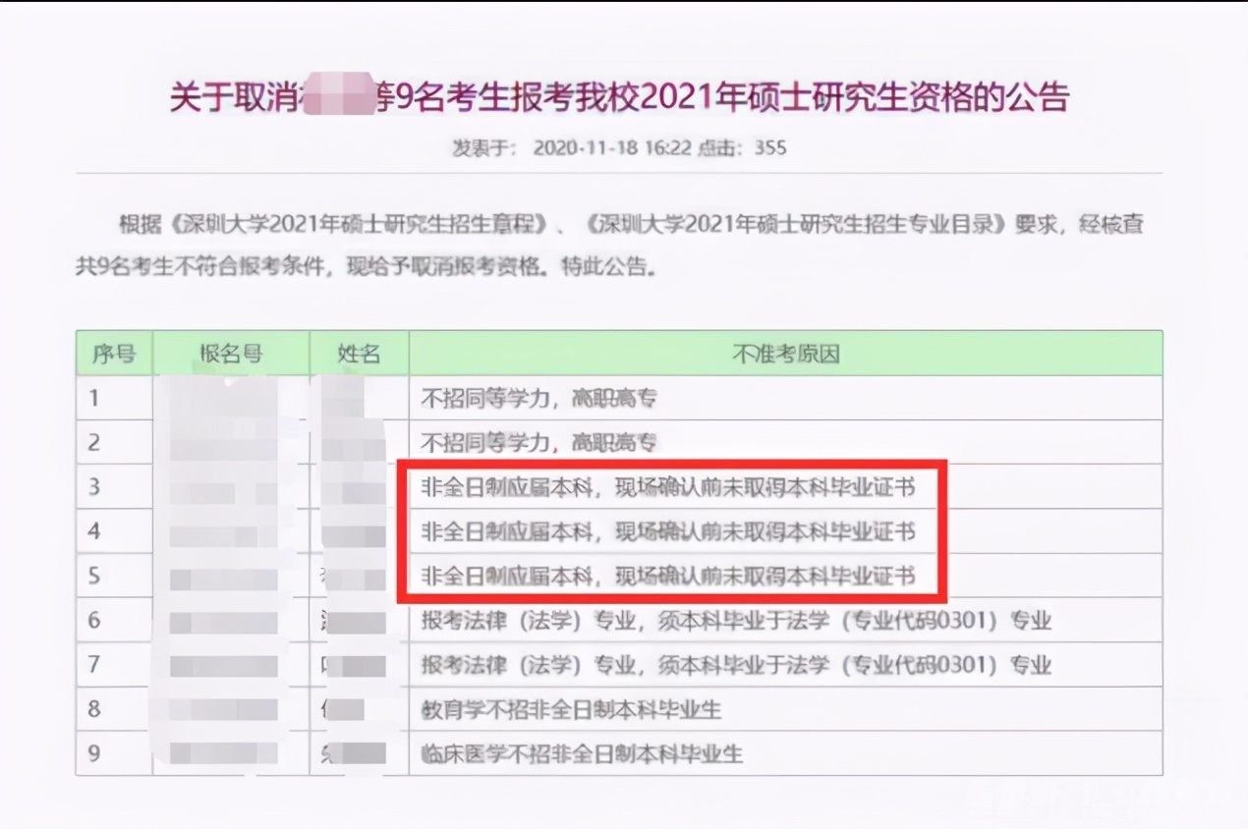Screen dimensions: 1248x829
Task: Select the 姓名 column header
Action: click(358, 354)
